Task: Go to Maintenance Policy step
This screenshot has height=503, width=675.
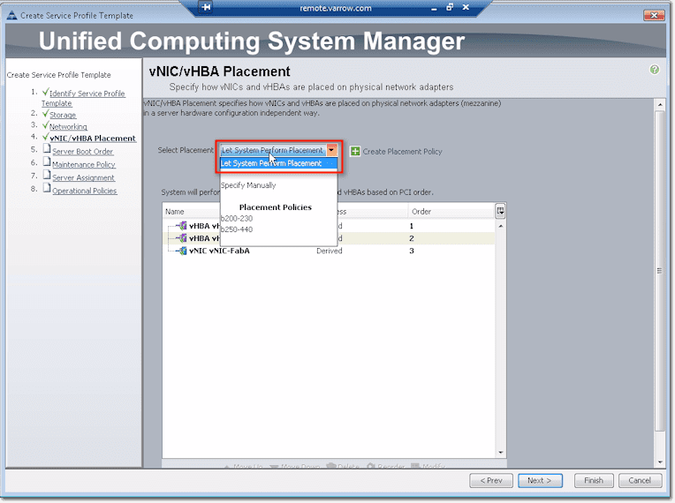Action: pyautogui.click(x=84, y=165)
